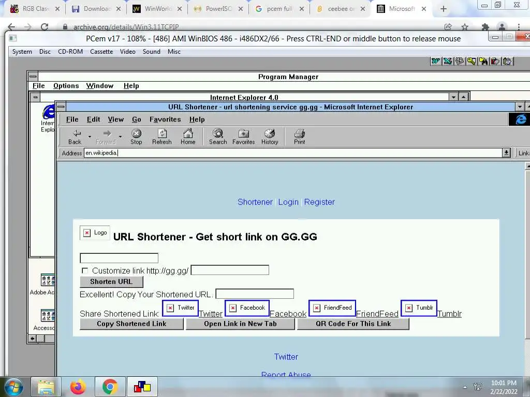
Task: Click the broken Facebook image icon
Action: [x=247, y=308]
